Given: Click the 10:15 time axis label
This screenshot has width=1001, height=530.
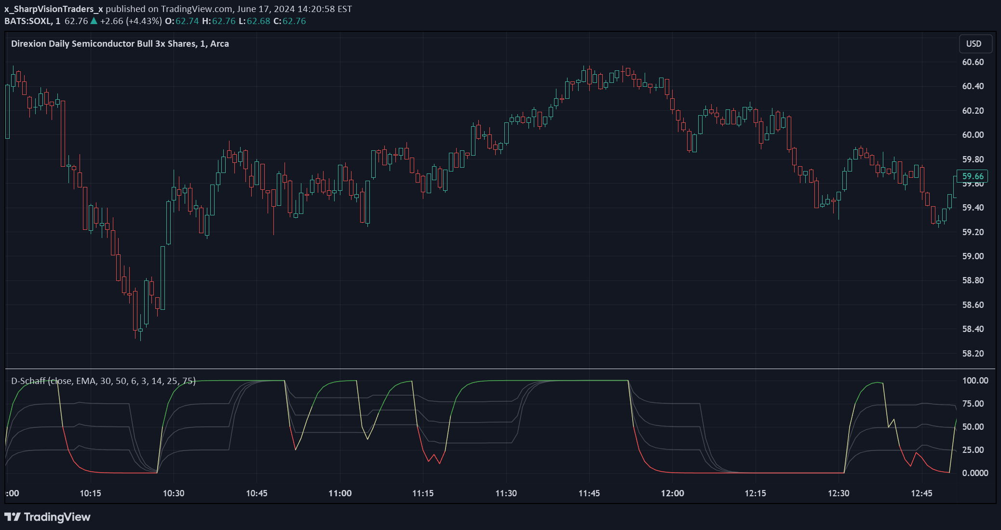Looking at the screenshot, I should (x=90, y=493).
